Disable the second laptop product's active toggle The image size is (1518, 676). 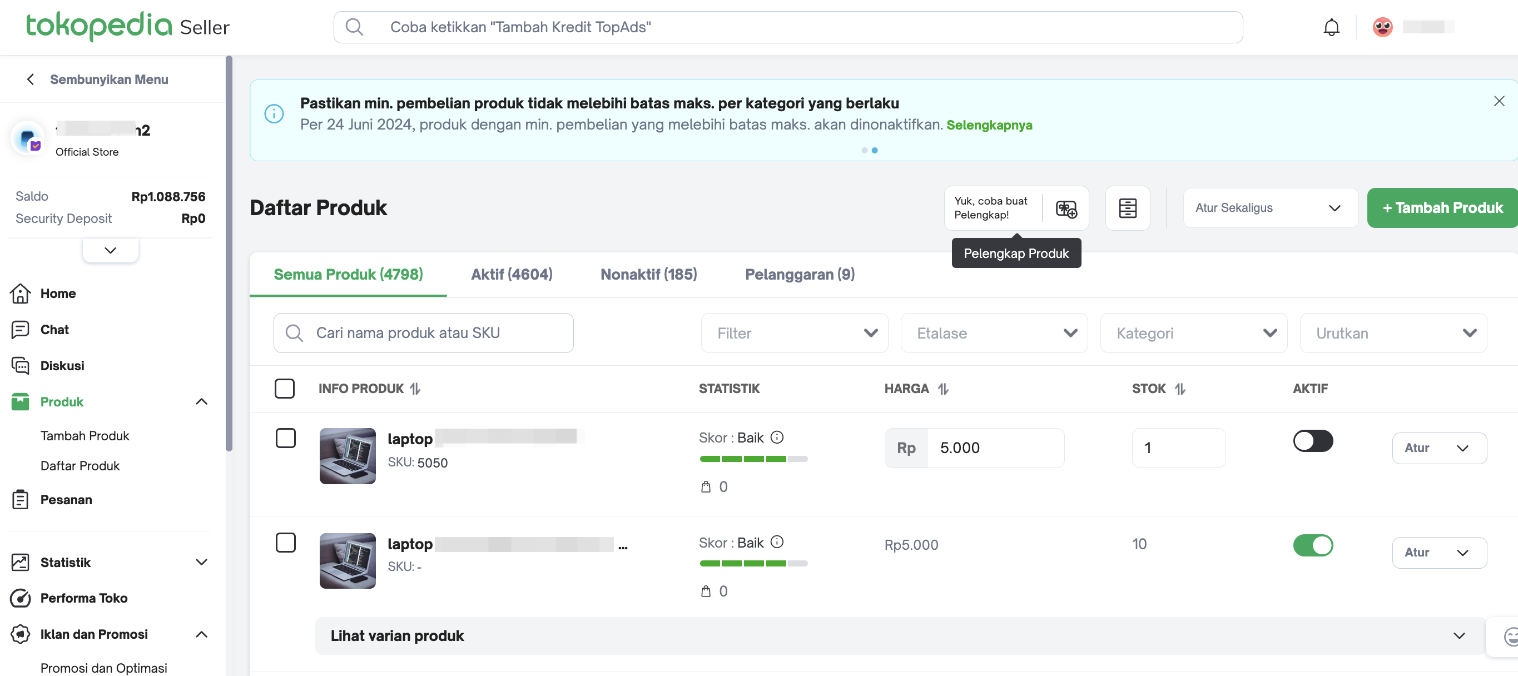[x=1312, y=545]
